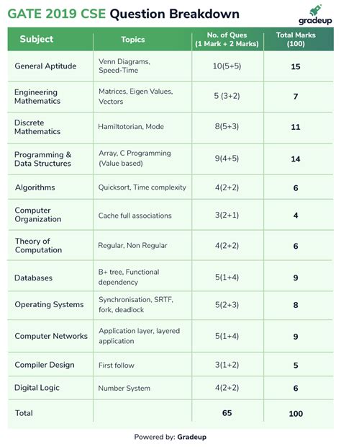
Task: Select the Subject column header
Action: click(x=37, y=39)
